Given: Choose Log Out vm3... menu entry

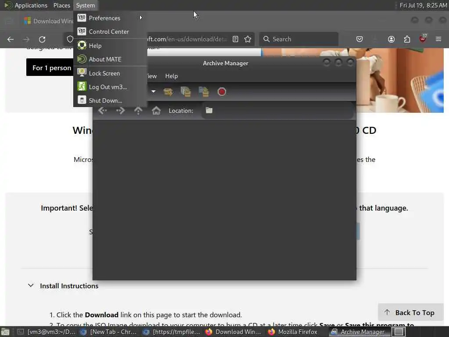Looking at the screenshot, I should [110, 87].
